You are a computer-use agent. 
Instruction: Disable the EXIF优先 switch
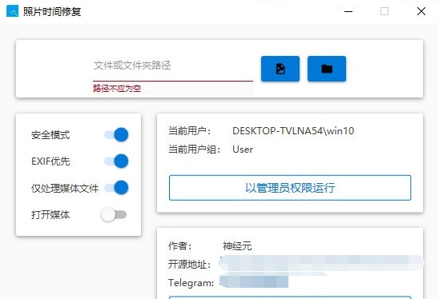coord(116,161)
